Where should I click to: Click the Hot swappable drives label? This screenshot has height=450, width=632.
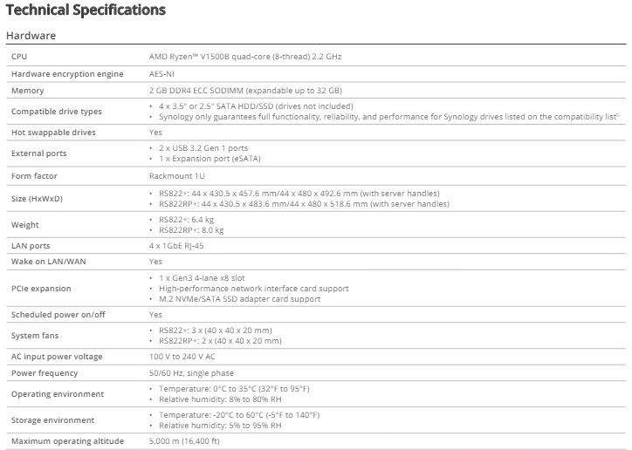[53, 132]
